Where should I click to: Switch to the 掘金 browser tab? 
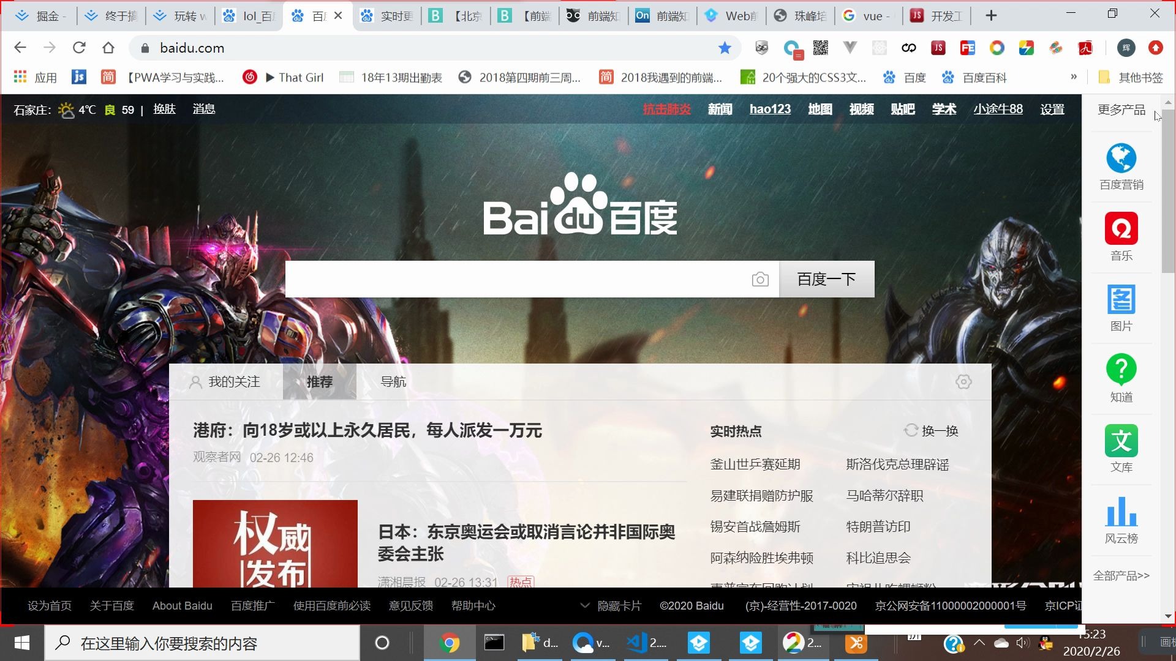(40, 16)
